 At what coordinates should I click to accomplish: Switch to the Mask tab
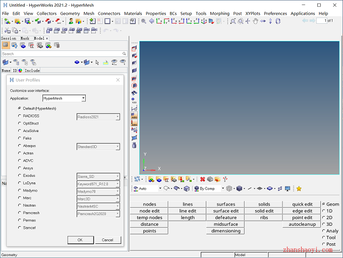pyautogui.click(x=25, y=38)
